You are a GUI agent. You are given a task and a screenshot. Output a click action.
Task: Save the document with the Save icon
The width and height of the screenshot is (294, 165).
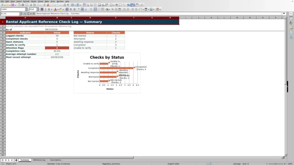[13, 5]
